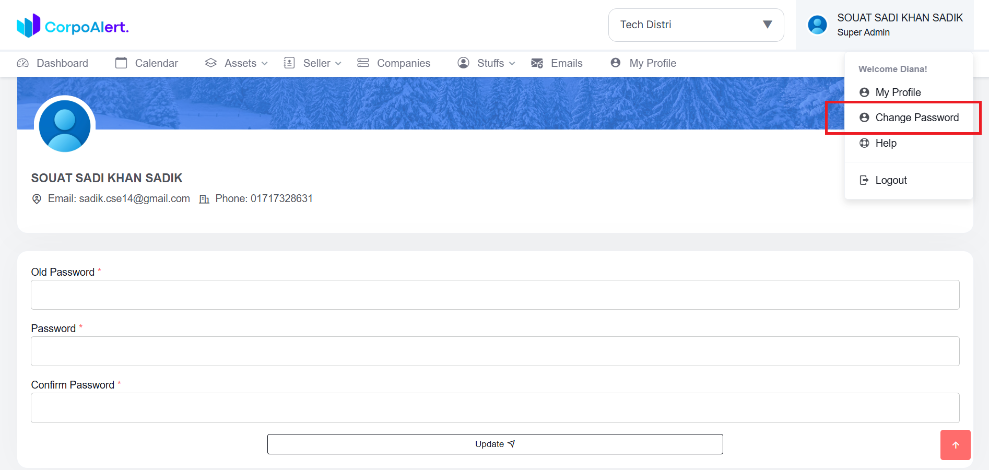Open the Calendar icon
The width and height of the screenshot is (989, 470).
pyautogui.click(x=121, y=63)
